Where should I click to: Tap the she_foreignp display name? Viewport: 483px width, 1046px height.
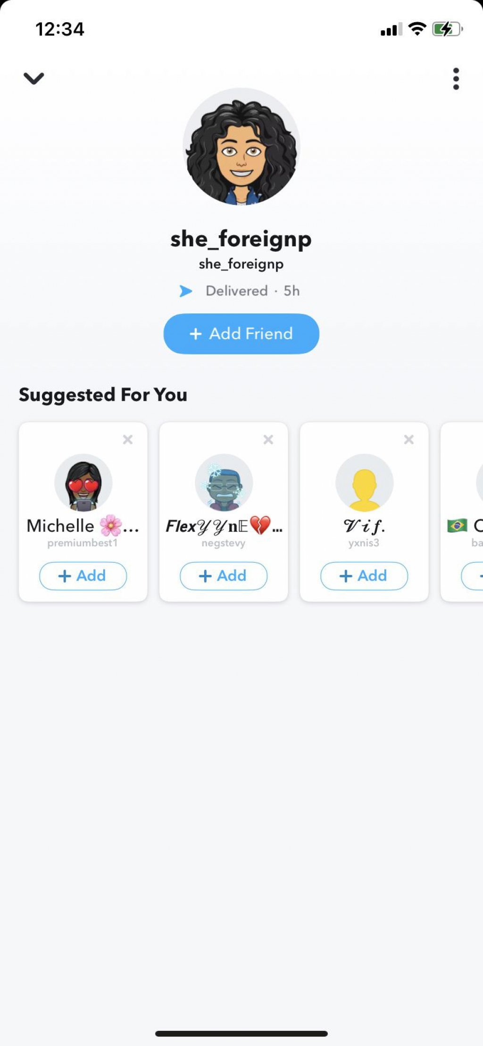point(241,239)
